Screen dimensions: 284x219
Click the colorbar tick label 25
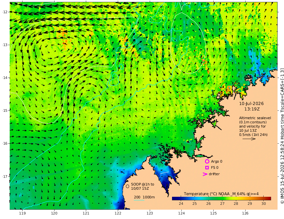click(195, 204)
